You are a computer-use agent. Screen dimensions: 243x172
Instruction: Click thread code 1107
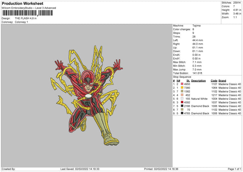click(214, 84)
